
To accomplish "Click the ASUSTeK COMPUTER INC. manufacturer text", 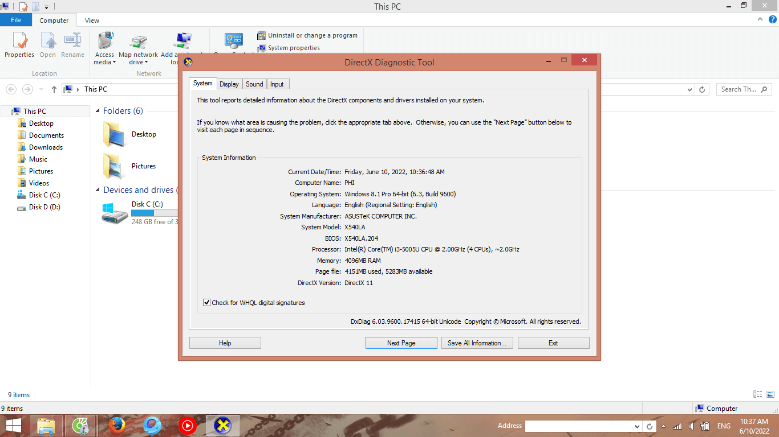I will click(x=381, y=216).
